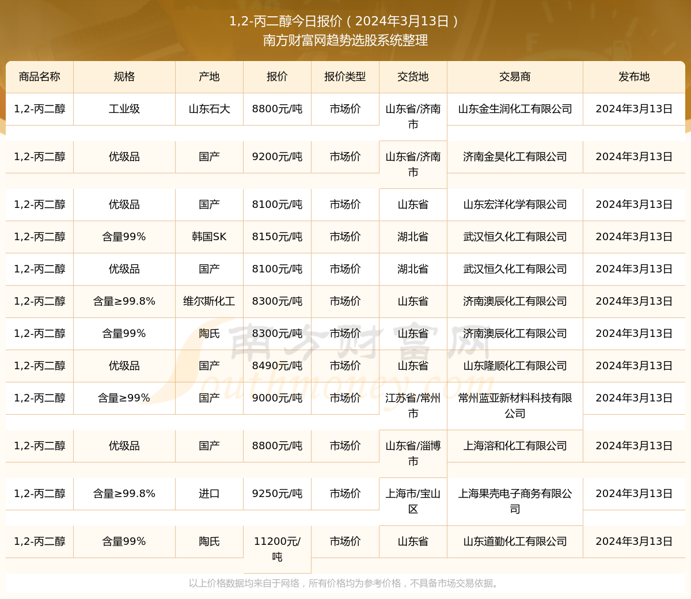
Task: Click the 武汉恒久化工有限公司 company name
Action: pyautogui.click(x=515, y=237)
